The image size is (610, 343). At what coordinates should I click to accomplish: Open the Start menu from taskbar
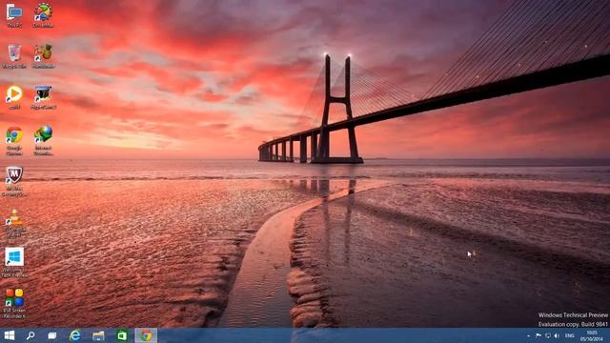point(10,335)
